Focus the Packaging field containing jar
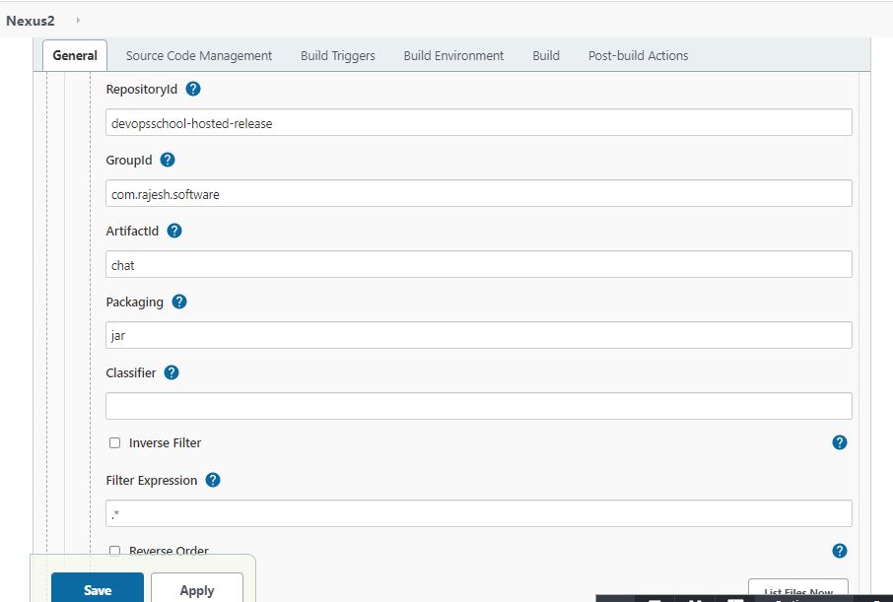Screen dimensions: 893x602 pos(479,335)
